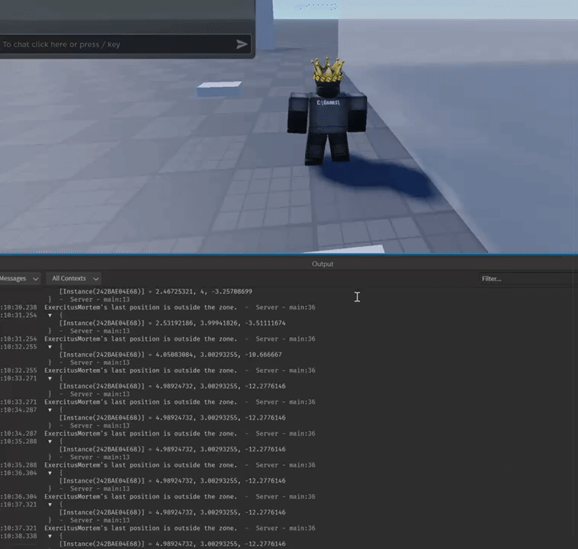Collapse the table logged at 10:38.338

50,536
